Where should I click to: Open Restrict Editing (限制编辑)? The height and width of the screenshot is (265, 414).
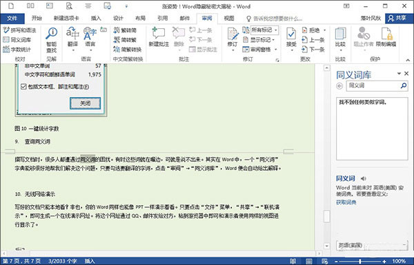pos(386,37)
